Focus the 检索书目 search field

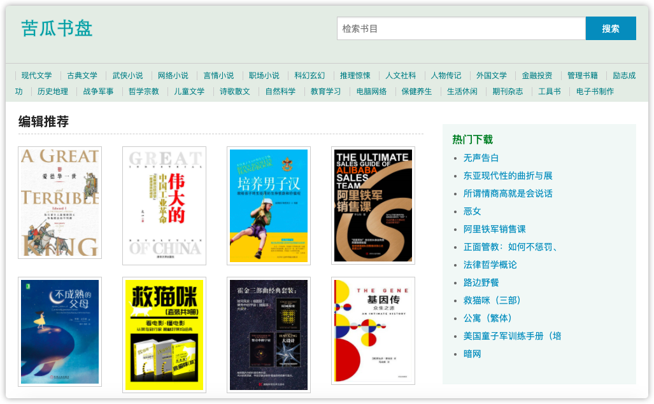click(x=461, y=29)
